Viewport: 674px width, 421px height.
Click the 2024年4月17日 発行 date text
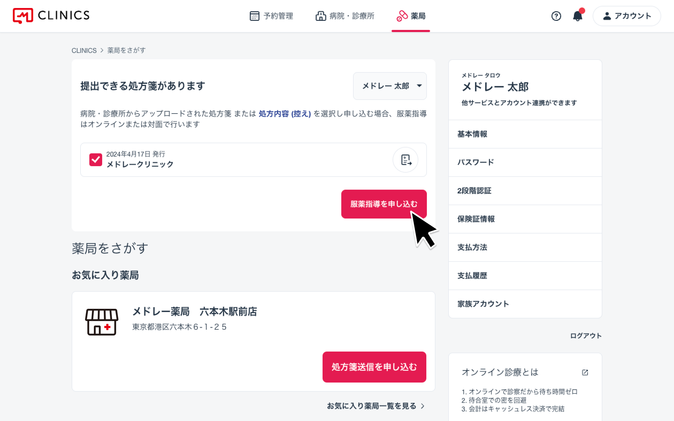pyautogui.click(x=136, y=154)
